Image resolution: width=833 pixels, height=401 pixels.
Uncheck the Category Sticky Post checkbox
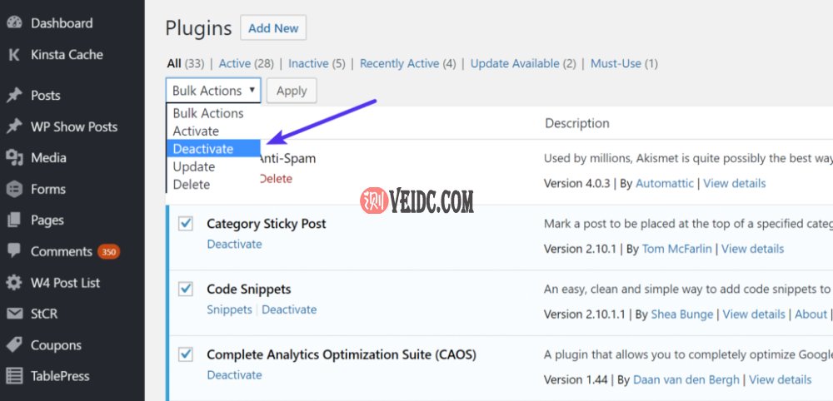coord(186,224)
